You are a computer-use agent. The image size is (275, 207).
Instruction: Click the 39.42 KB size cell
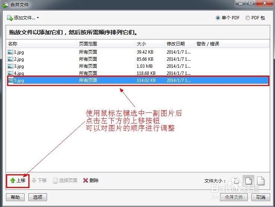[x=145, y=52]
